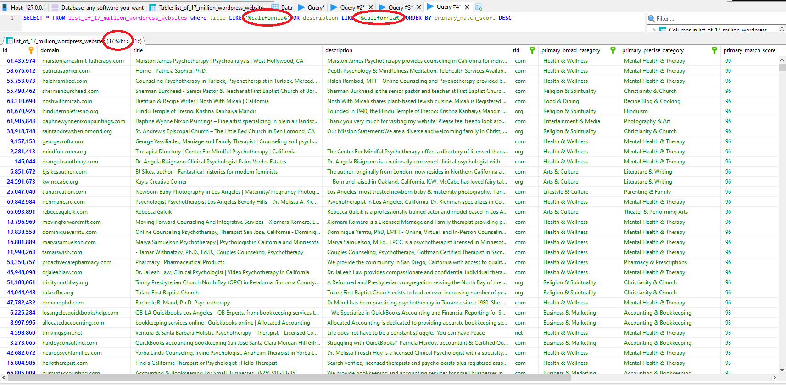Select the 'Recipe Blog & Cooking' cell
The height and width of the screenshot is (385, 786).
point(652,101)
